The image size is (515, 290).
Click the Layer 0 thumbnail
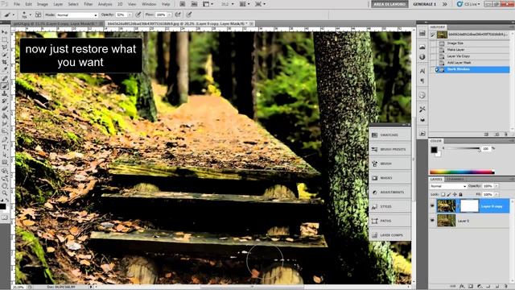[x=447, y=221]
